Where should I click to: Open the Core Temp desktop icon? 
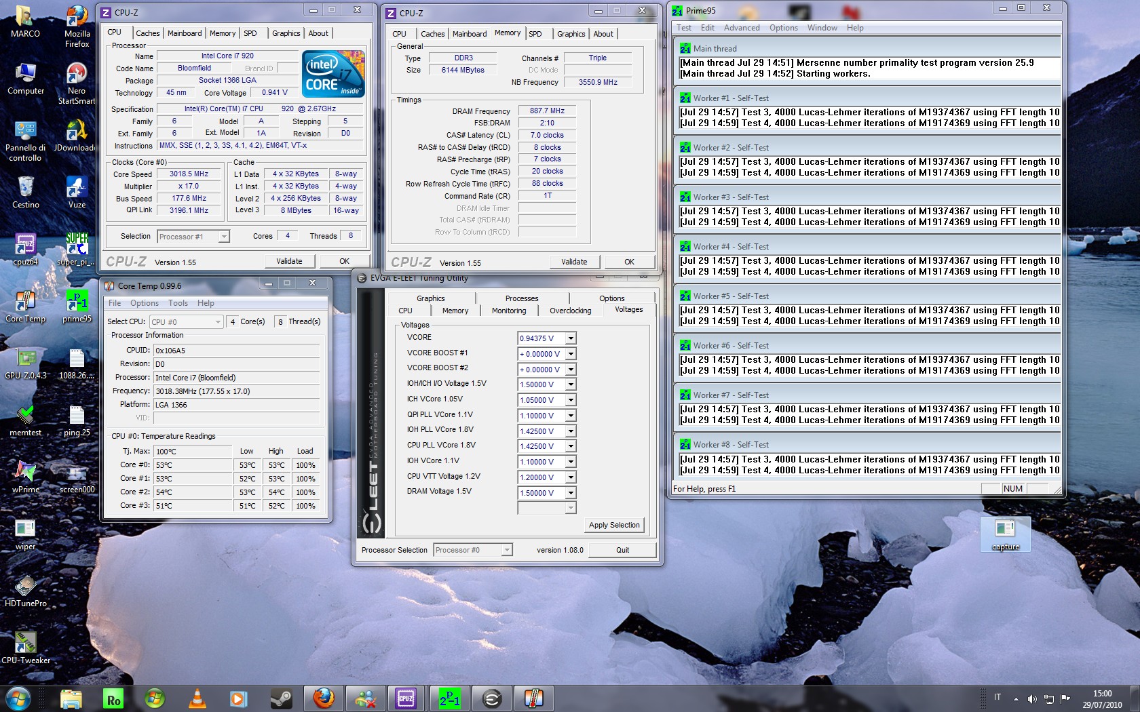coord(25,306)
